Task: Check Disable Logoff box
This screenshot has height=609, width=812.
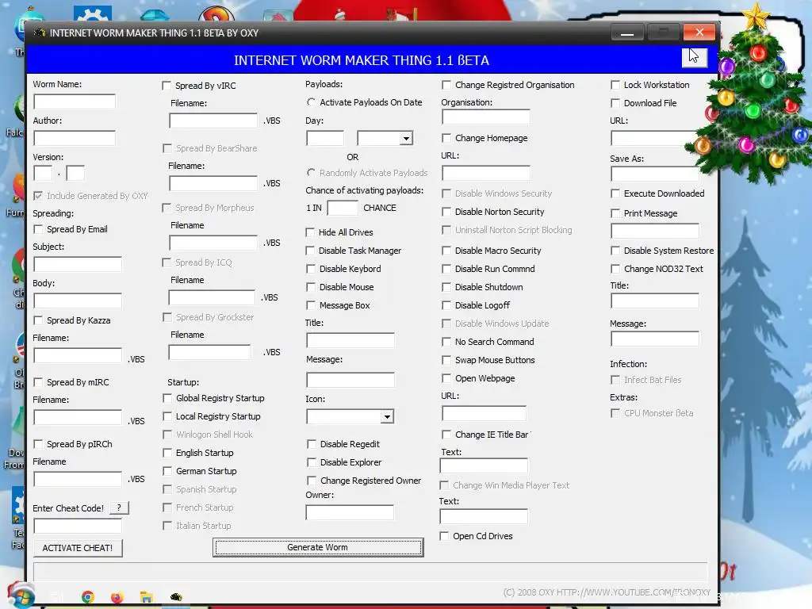Action: click(446, 305)
